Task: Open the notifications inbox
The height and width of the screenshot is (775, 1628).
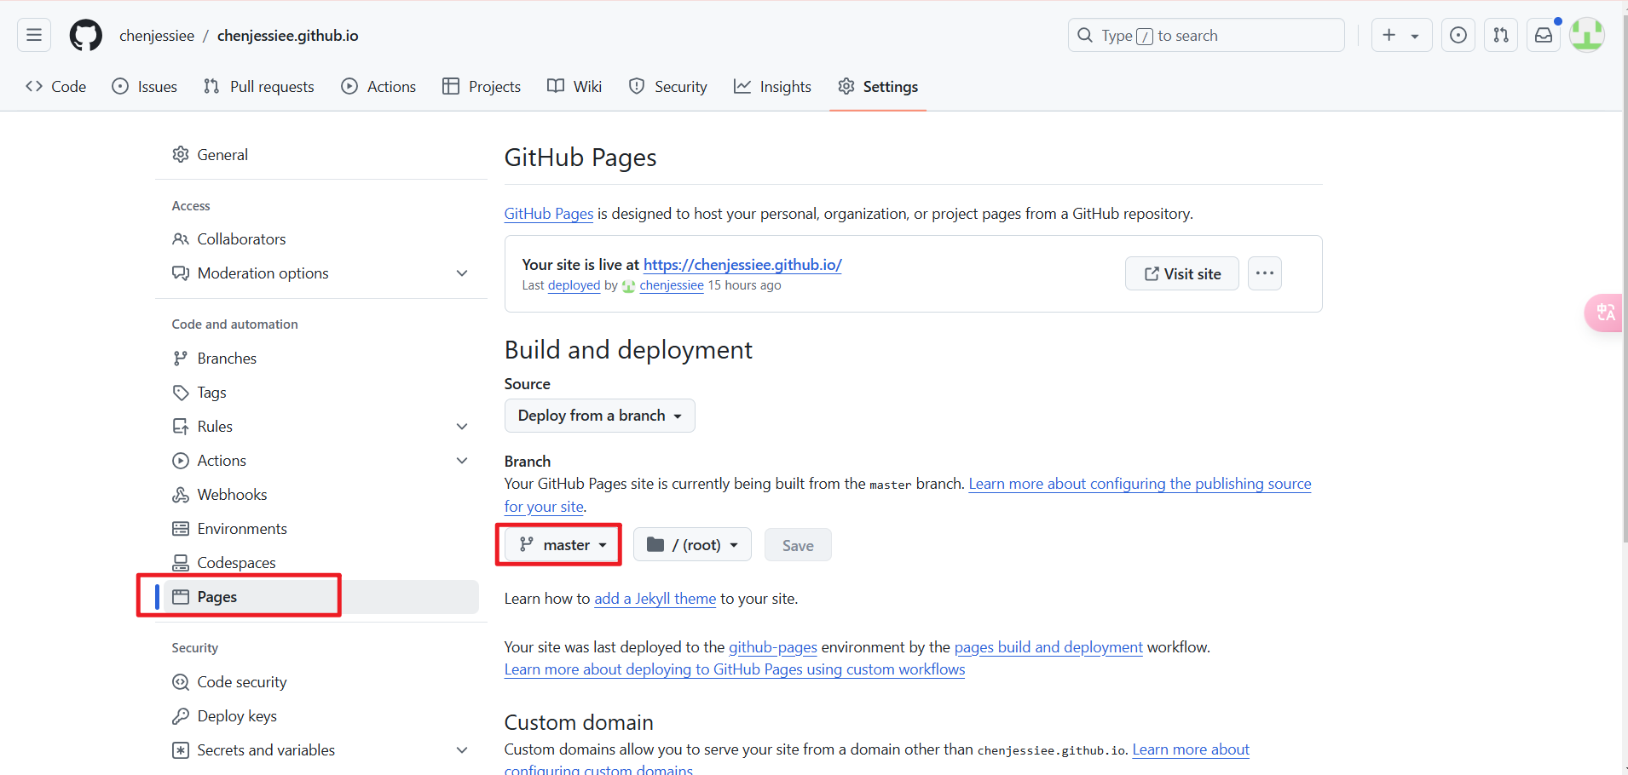Action: [x=1544, y=35]
